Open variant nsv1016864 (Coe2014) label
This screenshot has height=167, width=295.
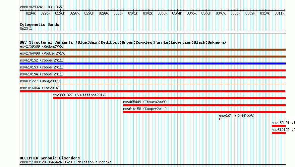(x=40, y=88)
